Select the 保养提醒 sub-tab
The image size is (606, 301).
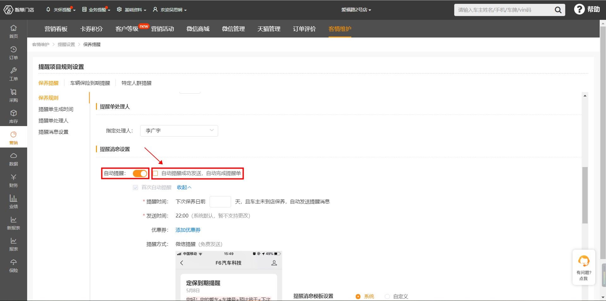[49, 83]
